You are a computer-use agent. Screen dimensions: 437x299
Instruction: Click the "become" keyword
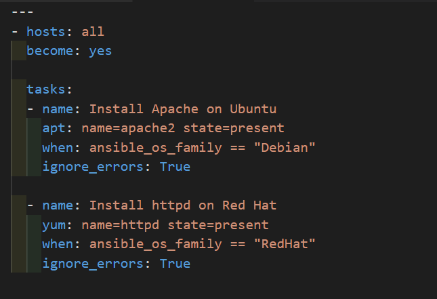pos(50,51)
